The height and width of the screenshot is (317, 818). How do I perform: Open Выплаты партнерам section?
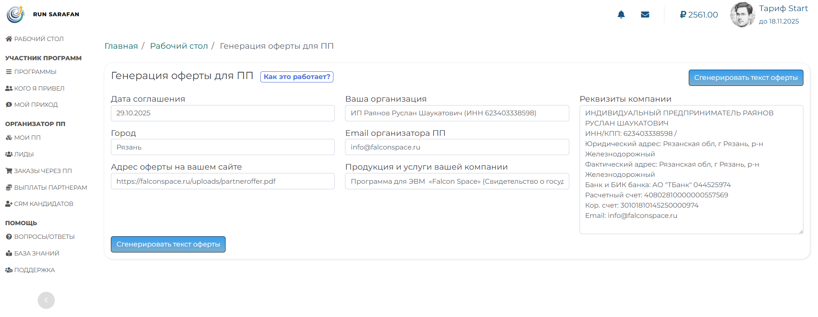click(46, 188)
